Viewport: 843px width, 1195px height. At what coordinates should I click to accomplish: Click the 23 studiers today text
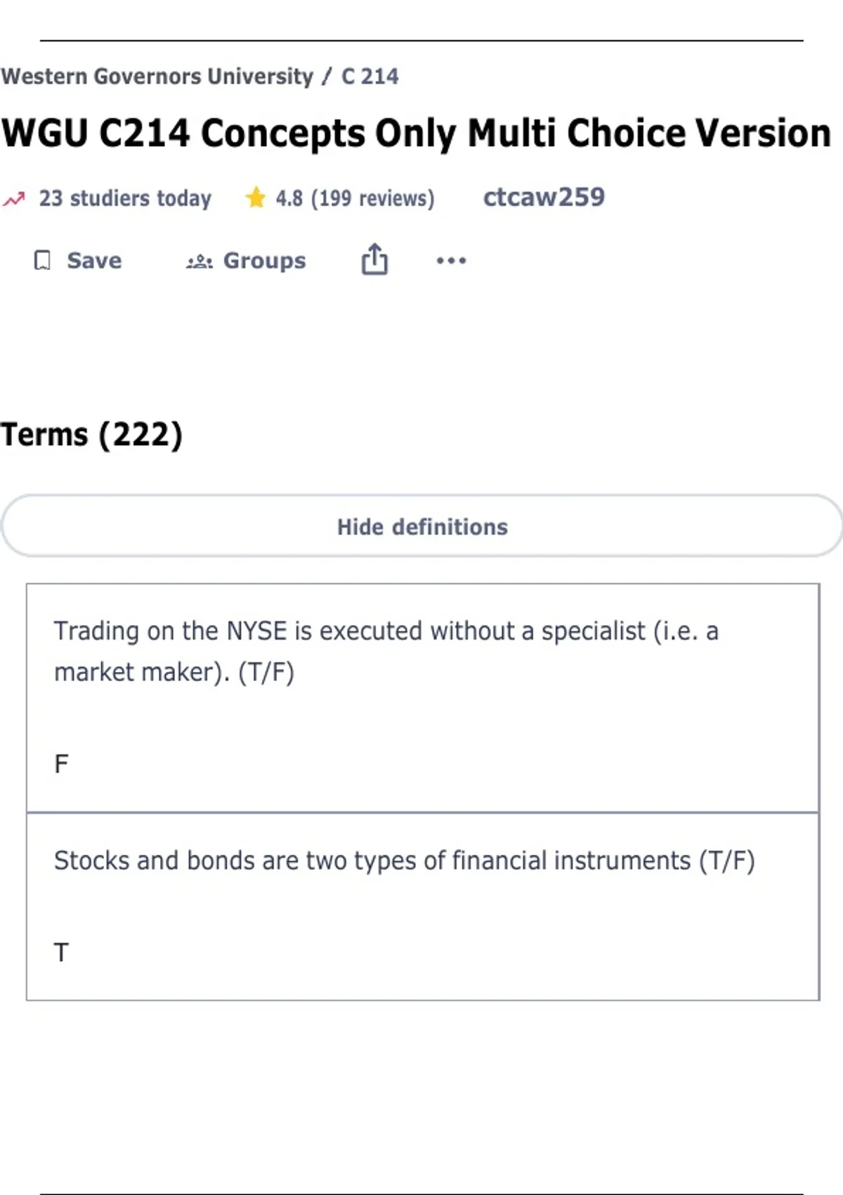point(125,198)
